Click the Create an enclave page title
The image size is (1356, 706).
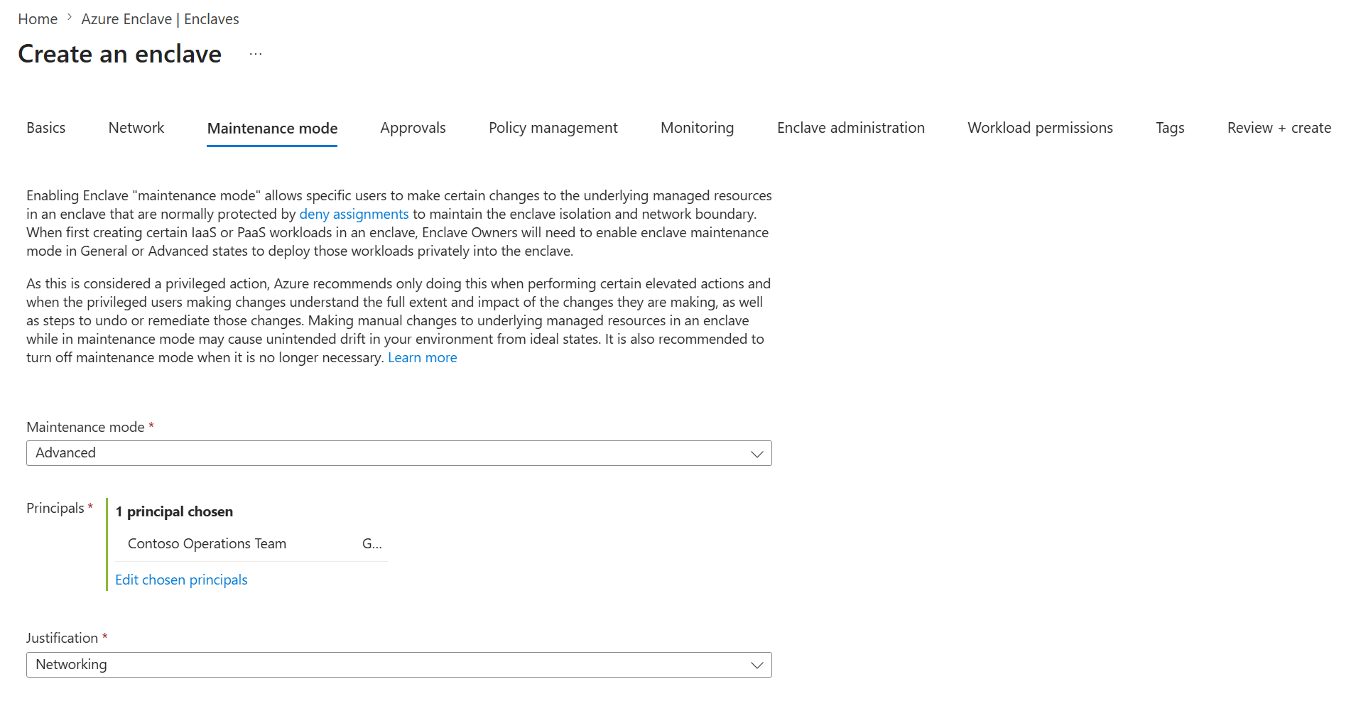click(119, 54)
